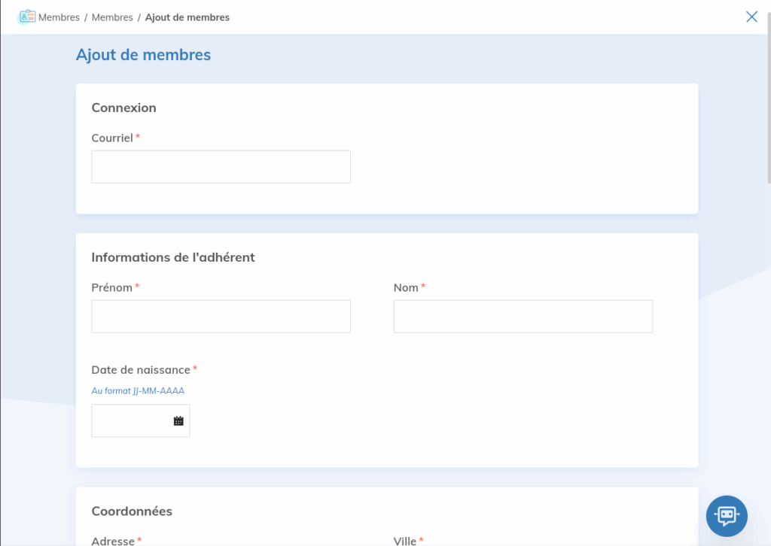771x546 pixels.
Task: Click the Prénom field label
Action: click(111, 288)
